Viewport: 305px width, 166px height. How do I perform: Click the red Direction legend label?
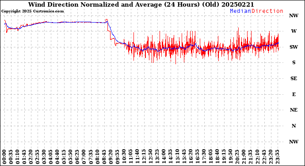[267, 11]
